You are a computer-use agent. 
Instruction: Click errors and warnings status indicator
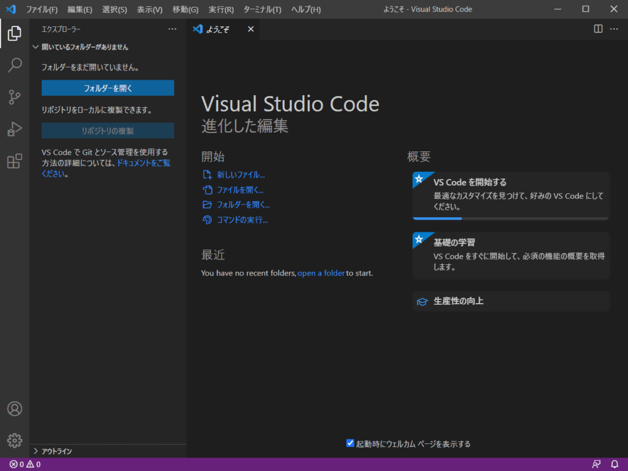tap(25, 464)
